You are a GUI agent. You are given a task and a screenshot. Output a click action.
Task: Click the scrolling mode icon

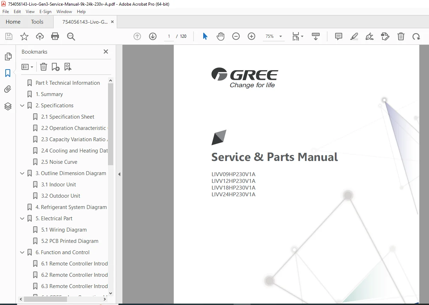[316, 36]
